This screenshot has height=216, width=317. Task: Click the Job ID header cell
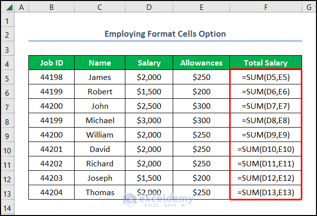(51, 63)
